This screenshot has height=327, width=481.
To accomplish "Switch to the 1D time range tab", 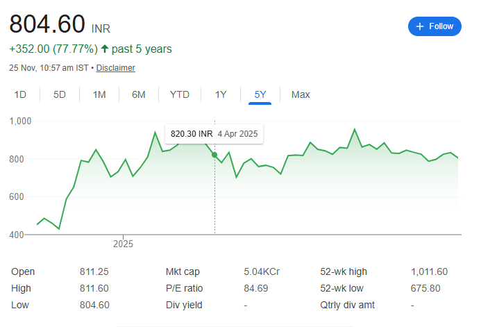I will pos(20,94).
